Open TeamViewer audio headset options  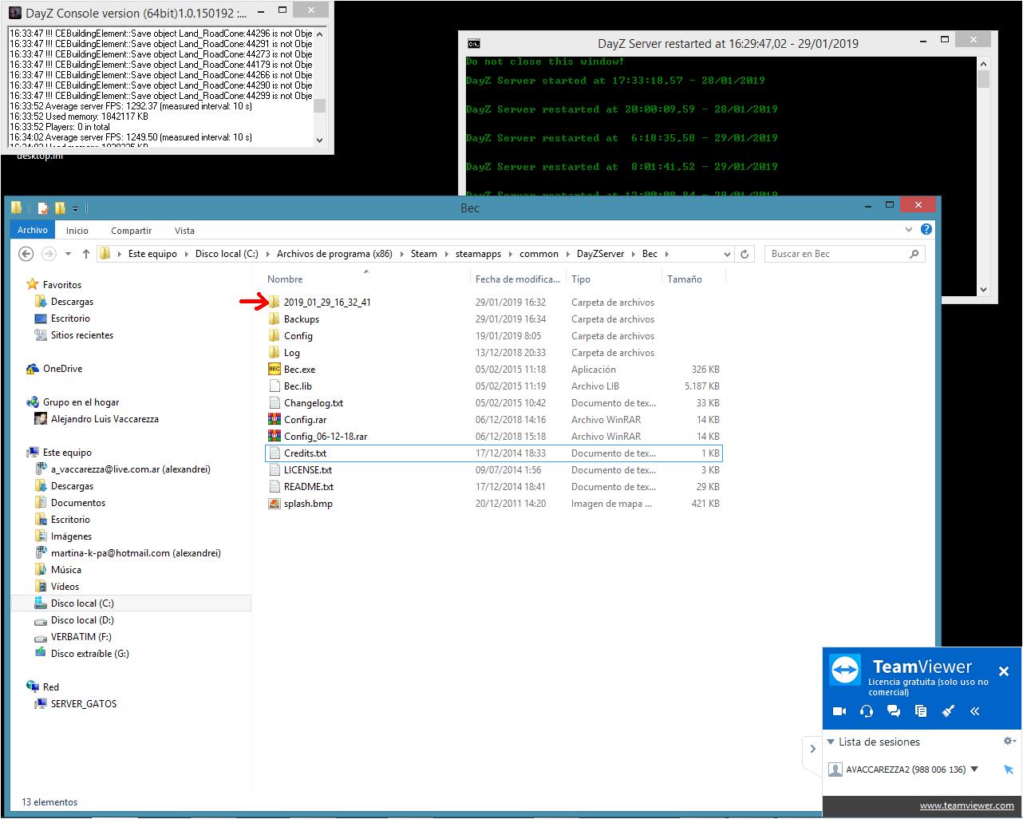(867, 711)
